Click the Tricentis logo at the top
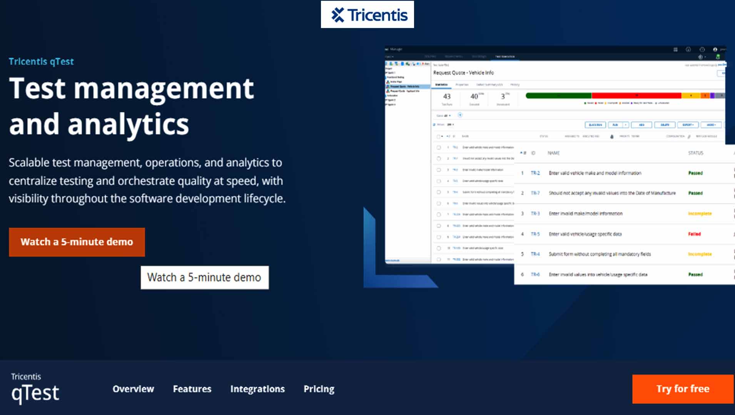This screenshot has width=735, height=415. 367,15
